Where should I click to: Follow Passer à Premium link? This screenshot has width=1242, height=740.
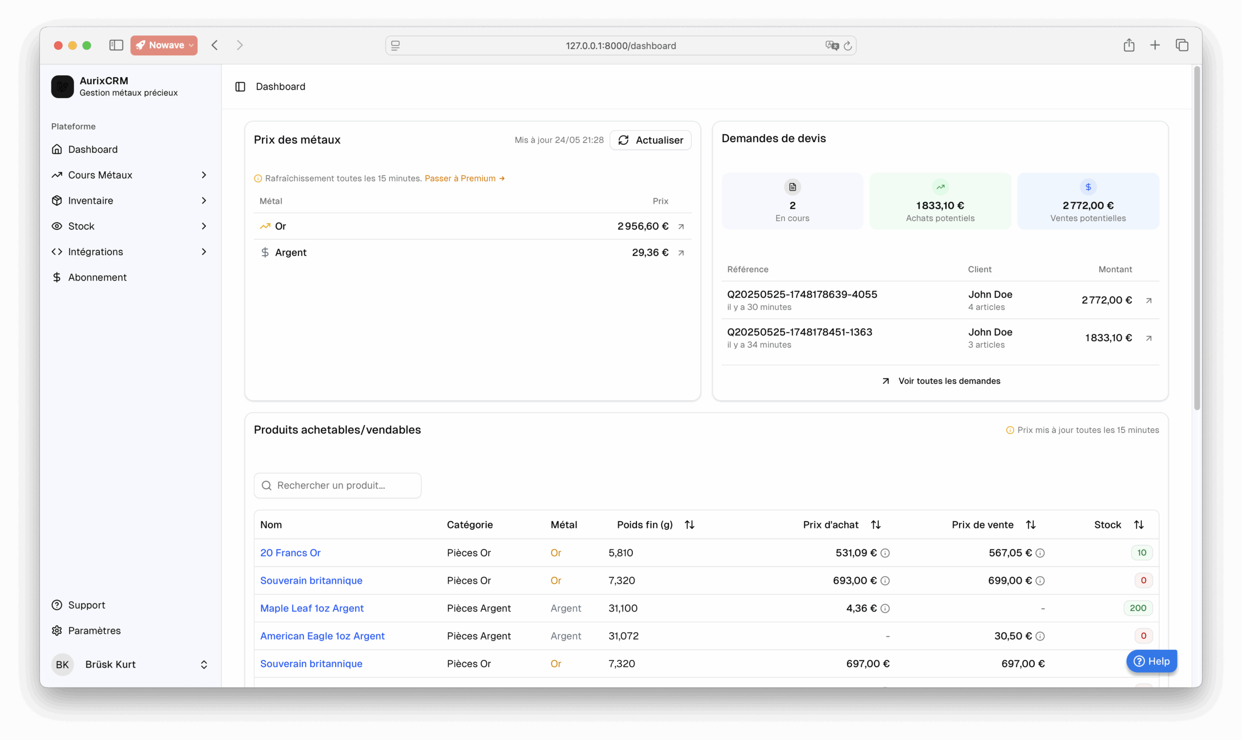coord(464,179)
